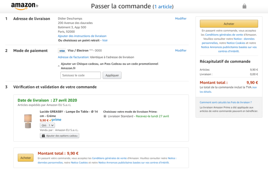Click the Amazon.fr logo

(x=25, y=6)
